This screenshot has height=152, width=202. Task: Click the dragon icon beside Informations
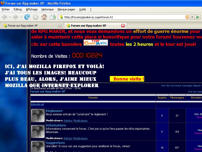(x=38, y=131)
